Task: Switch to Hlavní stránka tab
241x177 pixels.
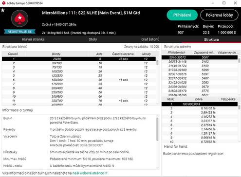Action: coord(33,39)
